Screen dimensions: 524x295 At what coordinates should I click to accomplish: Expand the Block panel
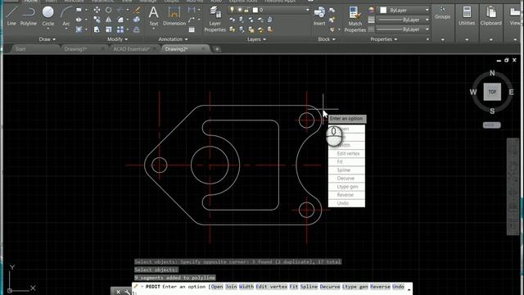click(x=327, y=39)
